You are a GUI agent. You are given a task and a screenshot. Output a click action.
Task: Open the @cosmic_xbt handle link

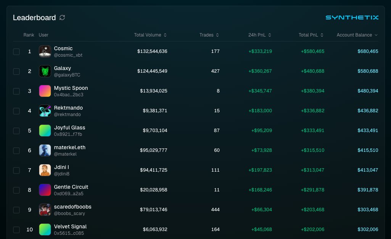click(x=68, y=55)
